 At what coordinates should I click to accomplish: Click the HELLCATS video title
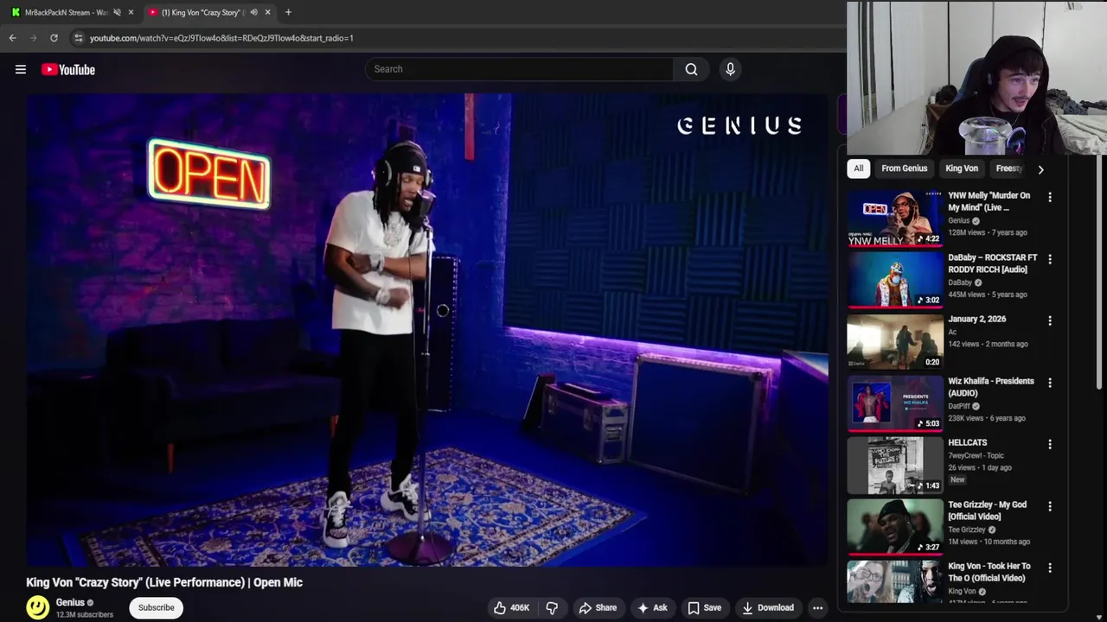(967, 442)
